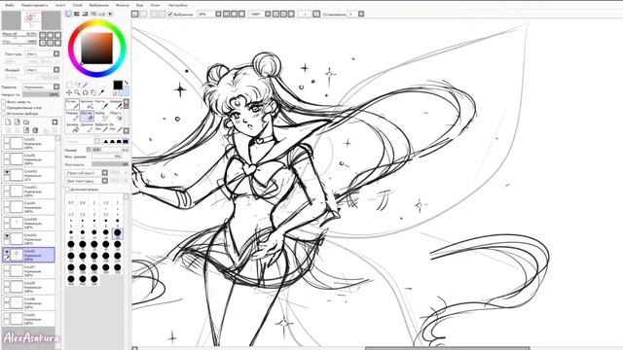This screenshot has width=623, height=350.
Task: Hide the visible layer directly above the highlighted layer
Action: click(x=7, y=235)
